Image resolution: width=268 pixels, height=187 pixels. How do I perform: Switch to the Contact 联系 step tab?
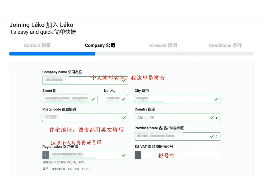click(37, 46)
